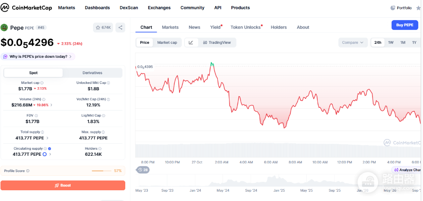Switch to the Markets tab under Pepe
This screenshot has width=423, height=201.
170,27
